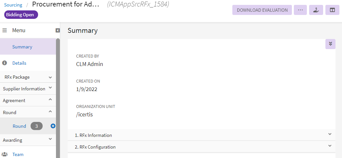The image size is (342, 158).
Task: Click the hamburger menu icon
Action: 5,30
